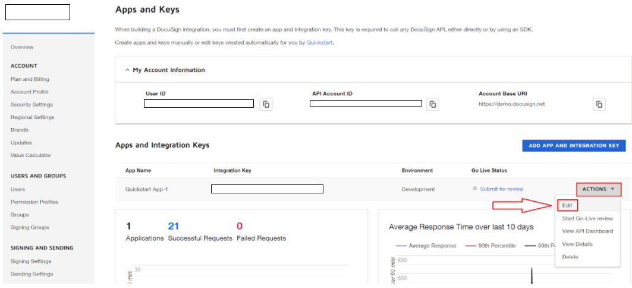Click the Integration Key column header
The width and height of the screenshot is (632, 288).
pos(232,171)
